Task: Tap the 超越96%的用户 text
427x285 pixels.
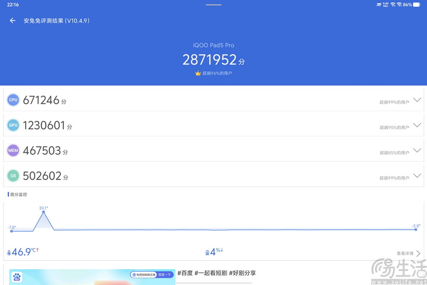Action: click(x=217, y=73)
